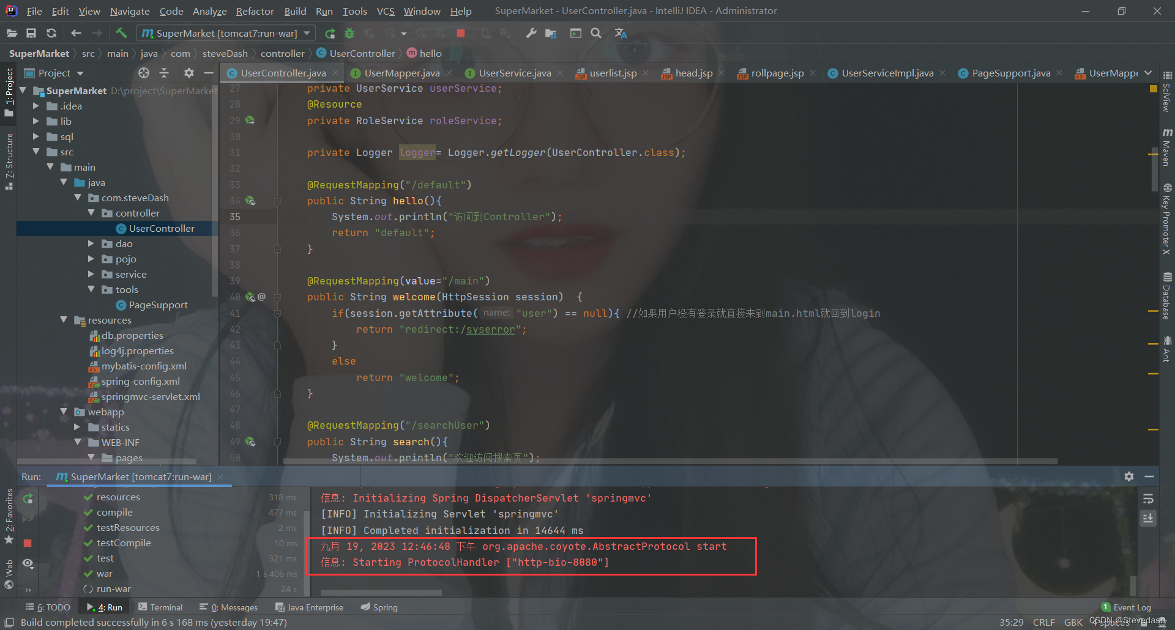1175x630 pixels.
Task: Click scroll to end icon in the console
Action: click(1148, 519)
